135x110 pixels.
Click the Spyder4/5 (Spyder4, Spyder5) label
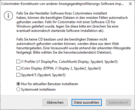tap(43, 75)
